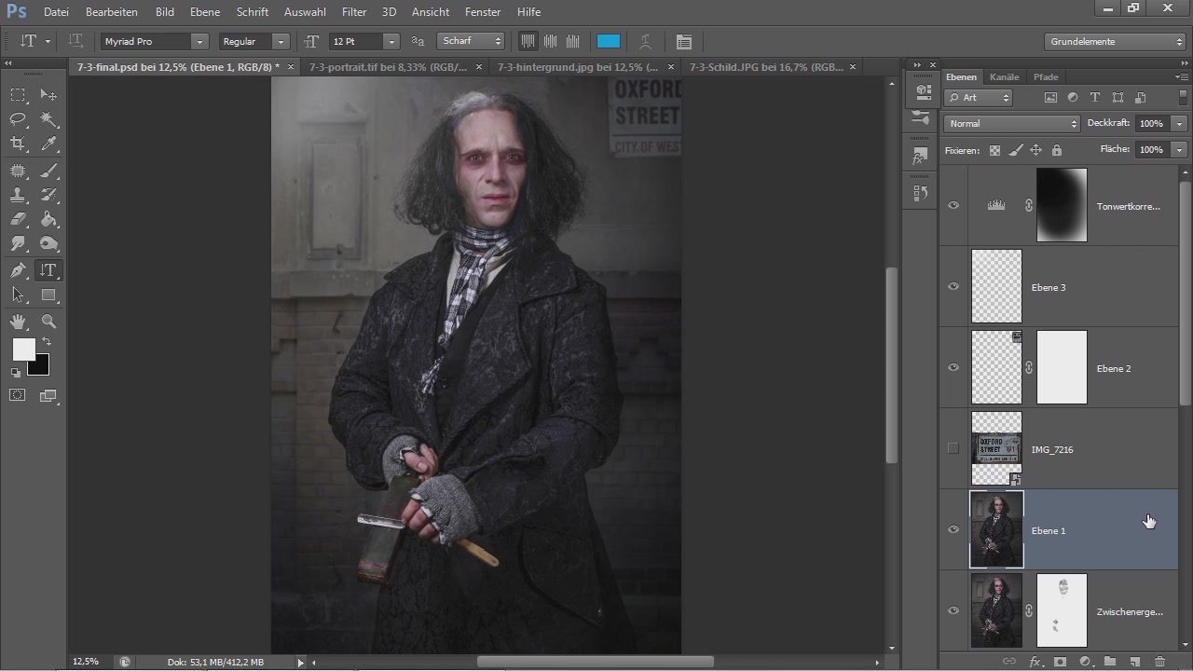
Task: Select the Rectangle shape tool
Action: click(48, 294)
